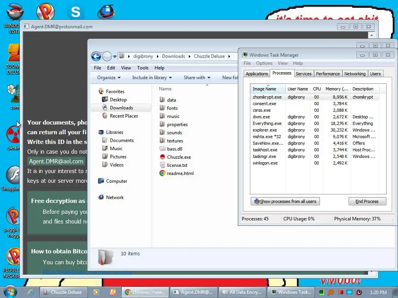Select the Chuzzle.exe application file
This screenshot has width=398, height=298.
coord(179,157)
